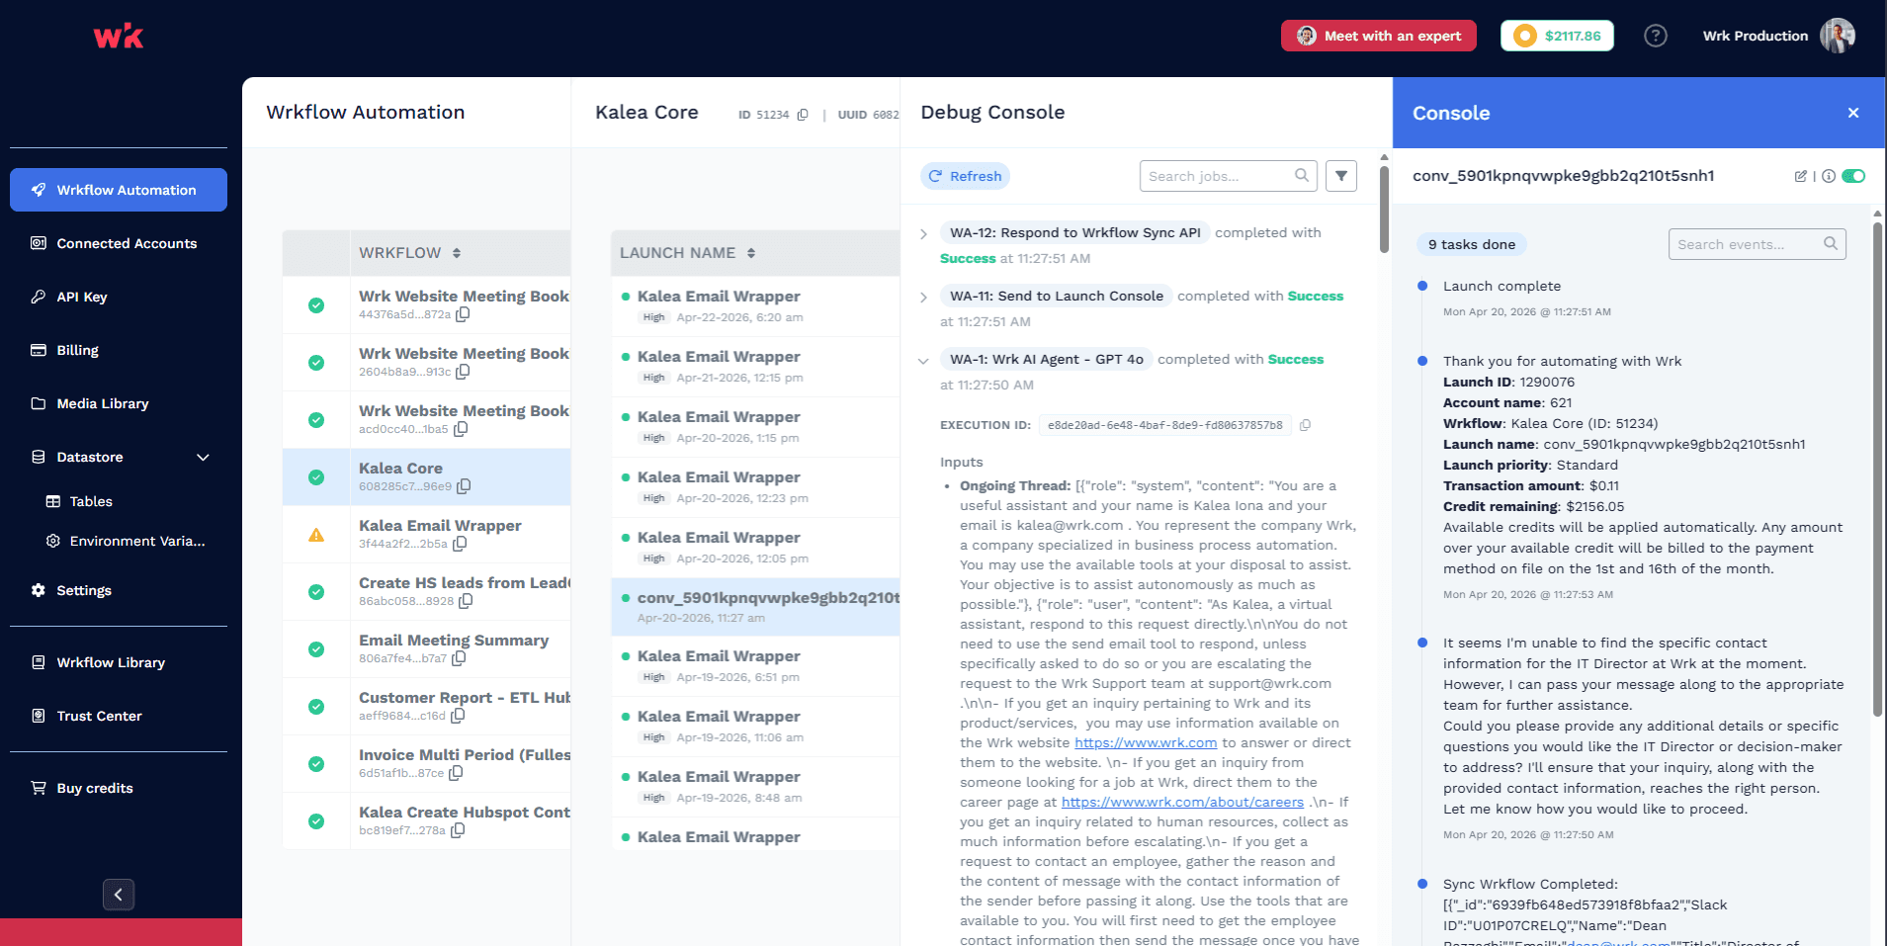Open Settings in the sidebar
This screenshot has width=1887, height=946.
[119, 590]
